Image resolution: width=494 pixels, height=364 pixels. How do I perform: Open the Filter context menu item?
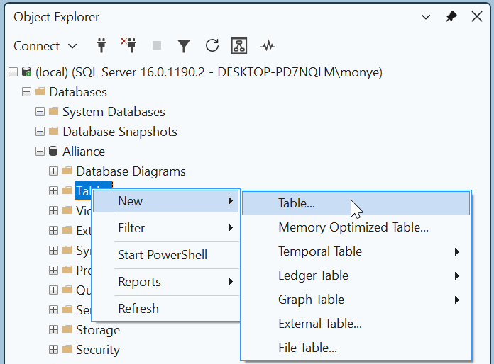(x=165, y=228)
